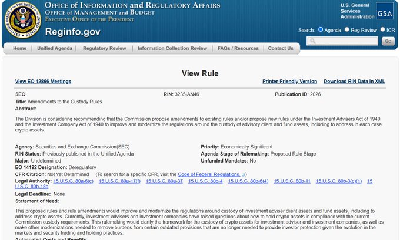Screen dimensions: 400x240
Task: Click the RIN Status previously published text
Action: (x=74, y=154)
